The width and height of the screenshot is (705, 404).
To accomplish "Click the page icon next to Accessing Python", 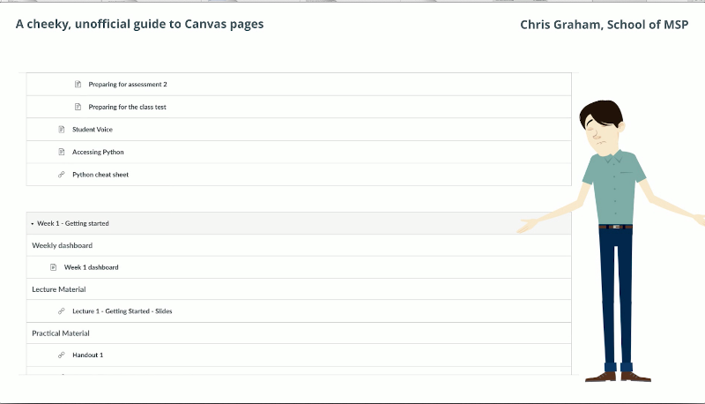I will pyautogui.click(x=62, y=152).
